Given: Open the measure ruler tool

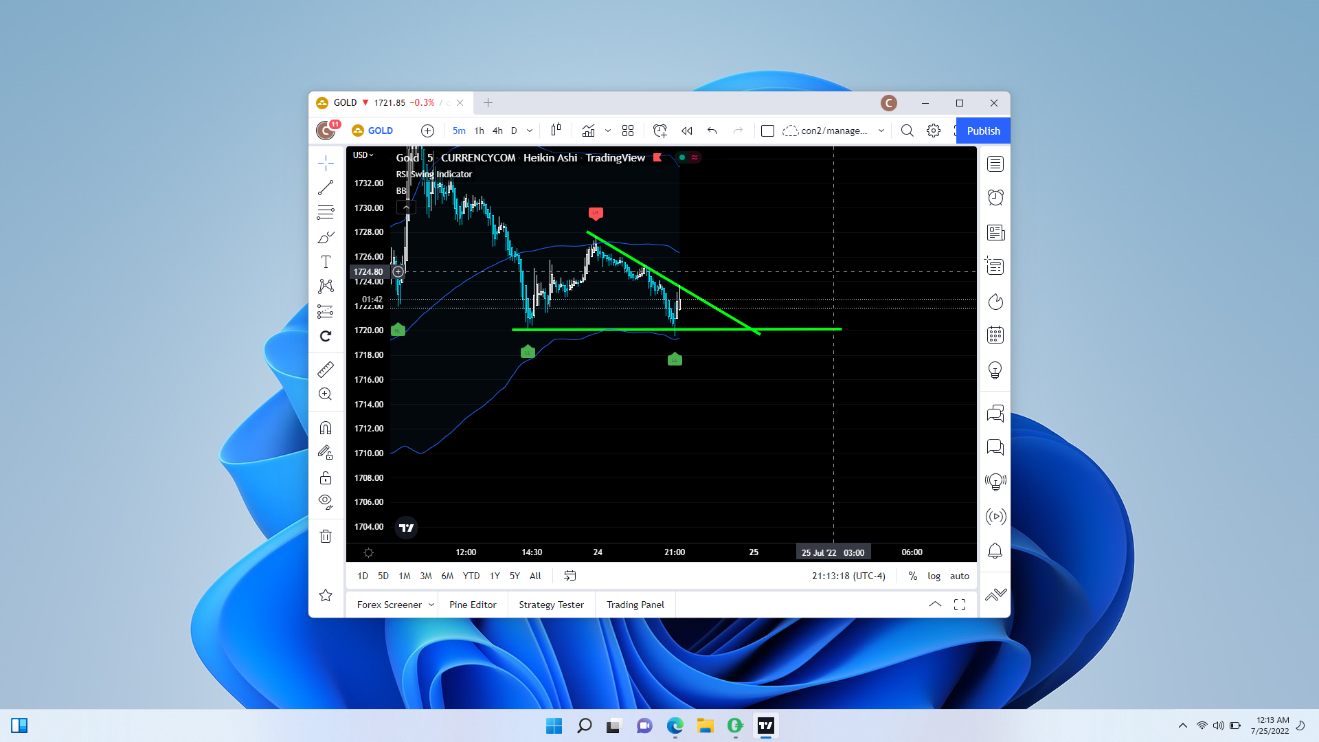Looking at the screenshot, I should 326,370.
